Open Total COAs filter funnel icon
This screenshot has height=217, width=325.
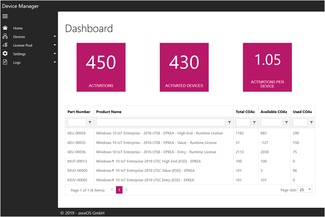pos(254,123)
